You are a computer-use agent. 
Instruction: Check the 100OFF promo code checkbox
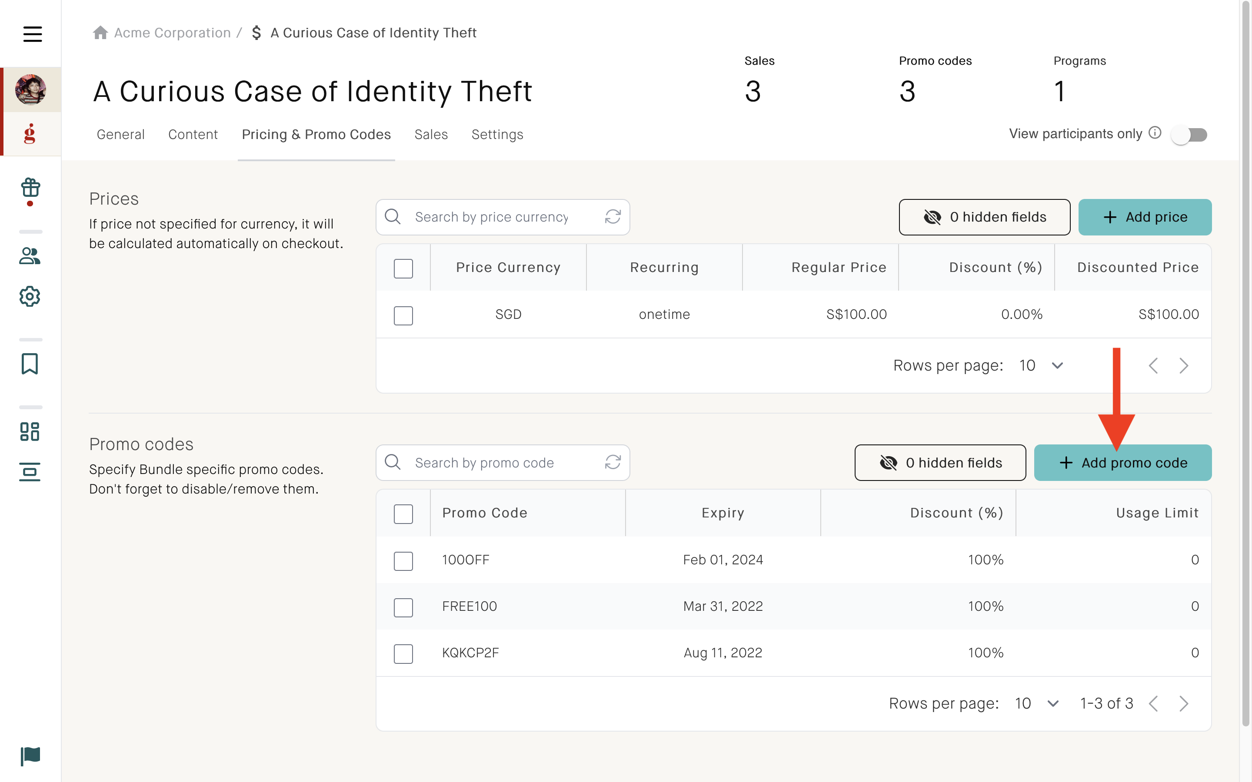pyautogui.click(x=403, y=561)
